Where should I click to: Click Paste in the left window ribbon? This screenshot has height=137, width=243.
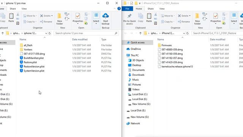[11, 18]
